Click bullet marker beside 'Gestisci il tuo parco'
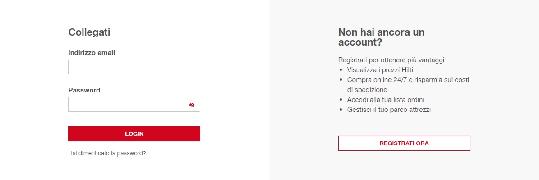The width and height of the screenshot is (539, 180). 341,110
